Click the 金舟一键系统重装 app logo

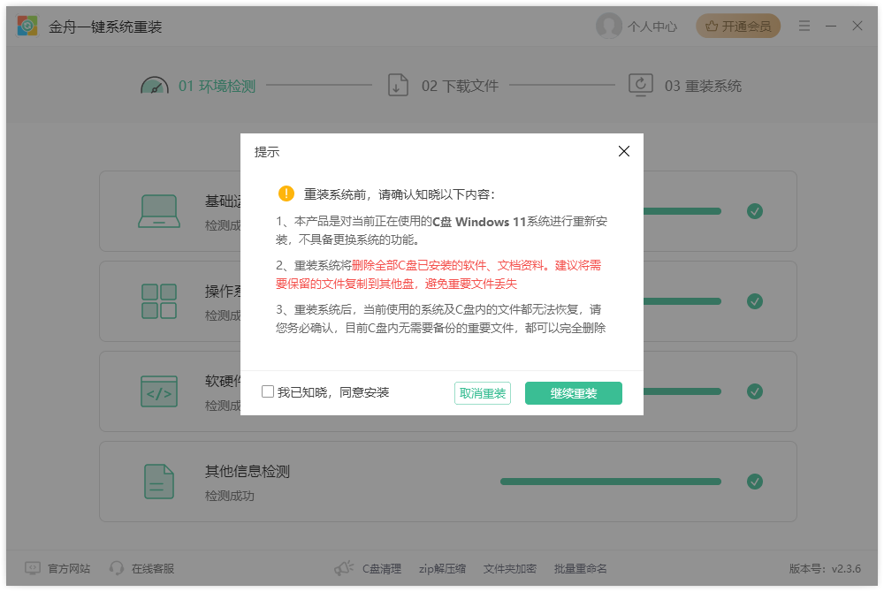click(27, 26)
